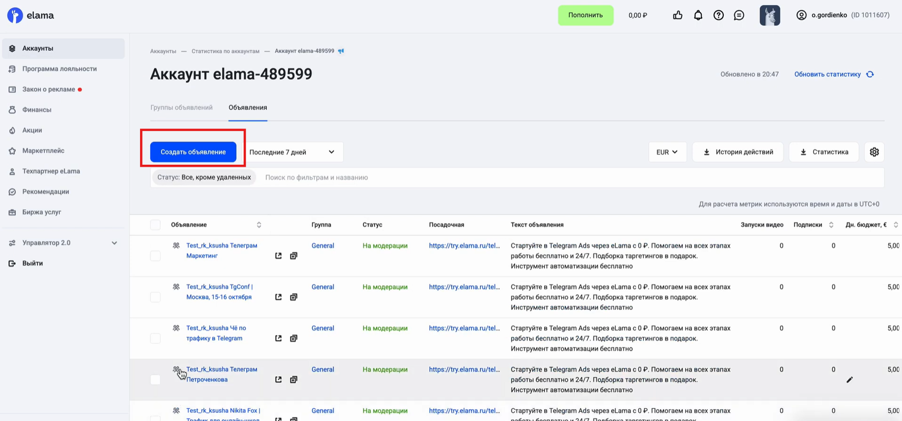Open the EUR currency dropdown
This screenshot has width=902, height=421.
coord(667,152)
